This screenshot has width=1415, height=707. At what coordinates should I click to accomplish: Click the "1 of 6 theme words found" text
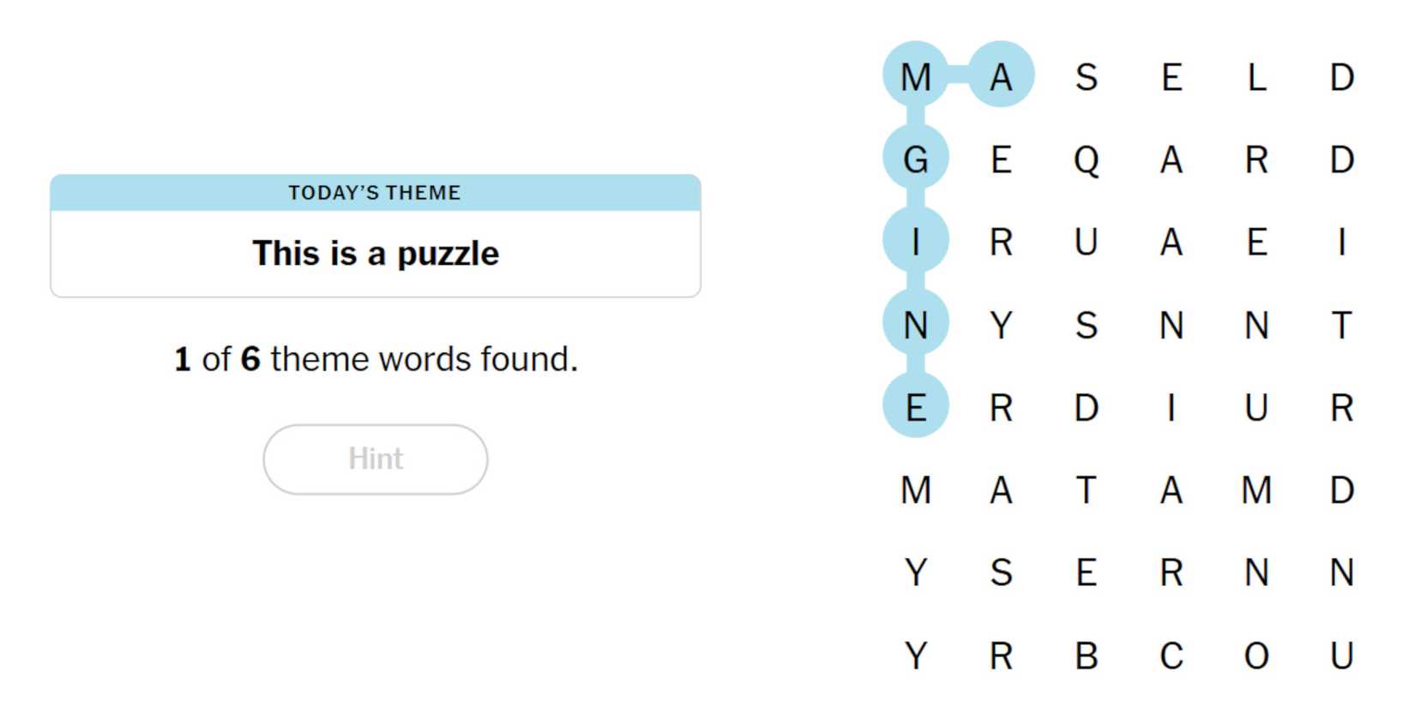tap(375, 359)
